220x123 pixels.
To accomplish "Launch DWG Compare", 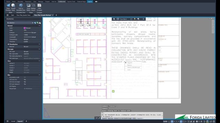I will 39,7.
